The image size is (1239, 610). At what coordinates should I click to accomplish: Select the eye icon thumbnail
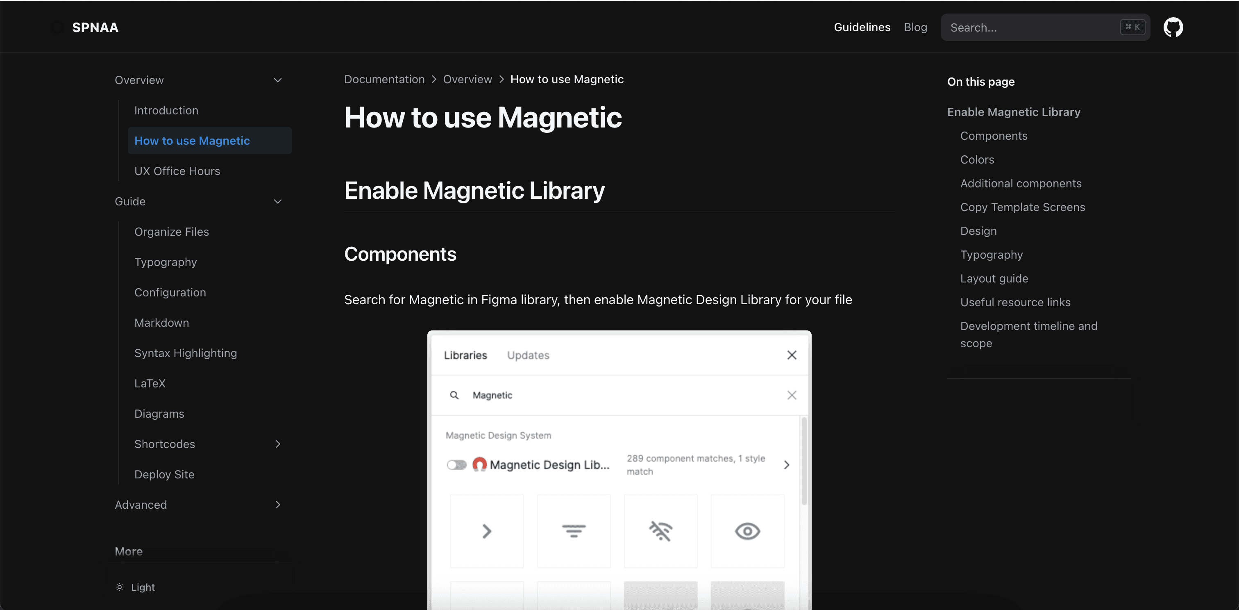point(747,531)
